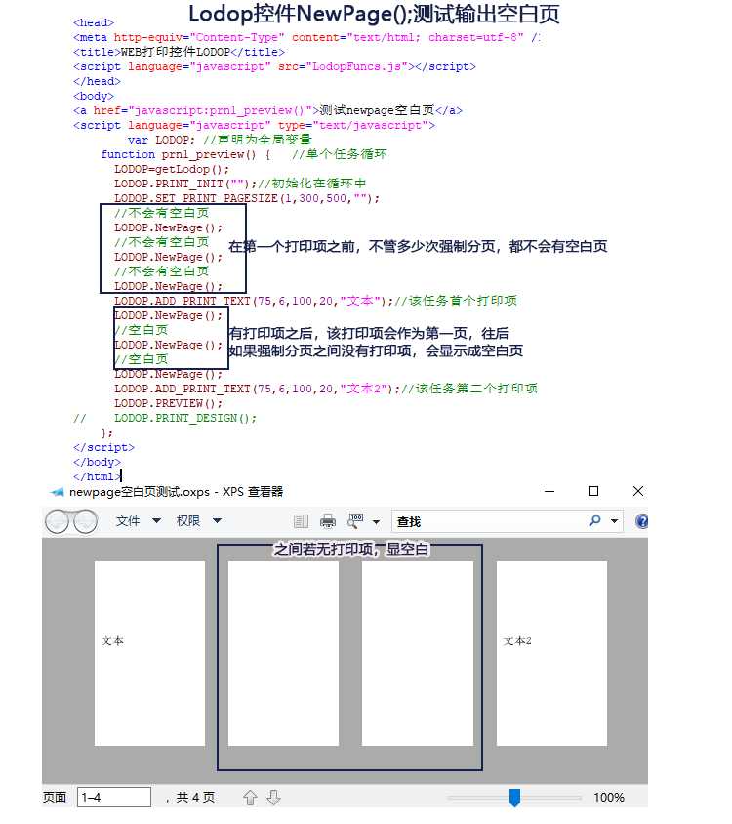Go to previous page with up arrow

tap(250, 798)
